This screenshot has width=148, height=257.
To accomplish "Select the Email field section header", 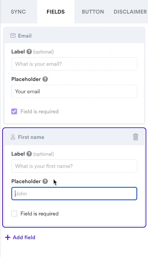I will click(74, 36).
